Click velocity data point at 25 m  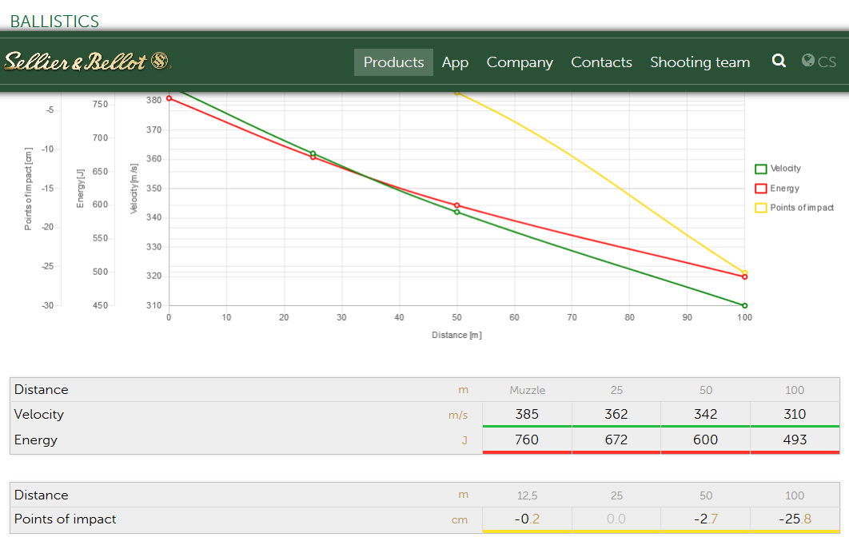[x=313, y=153]
